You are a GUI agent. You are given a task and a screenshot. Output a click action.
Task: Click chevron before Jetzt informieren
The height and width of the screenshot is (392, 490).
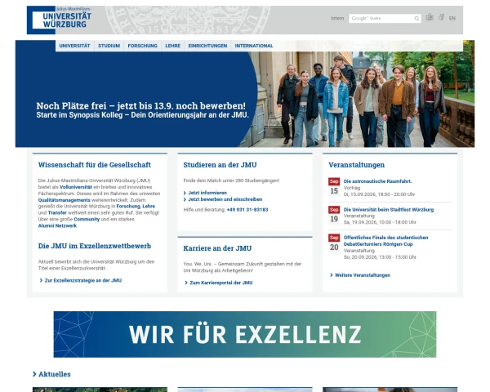185,193
